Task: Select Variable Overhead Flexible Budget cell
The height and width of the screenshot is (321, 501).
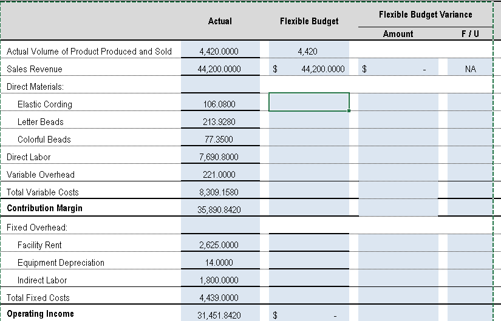Action: (309, 172)
